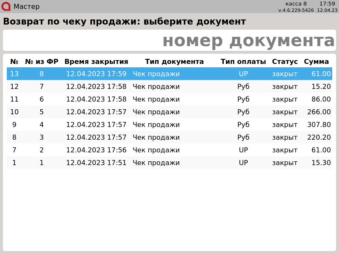This screenshot has height=254, width=339.
Task: Select receipt number 8 for 220.20
Action: (169, 138)
